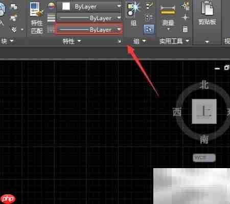Click the block attribute icon with checkmark
This screenshot has width=230, height=204.
[x=14, y=29]
